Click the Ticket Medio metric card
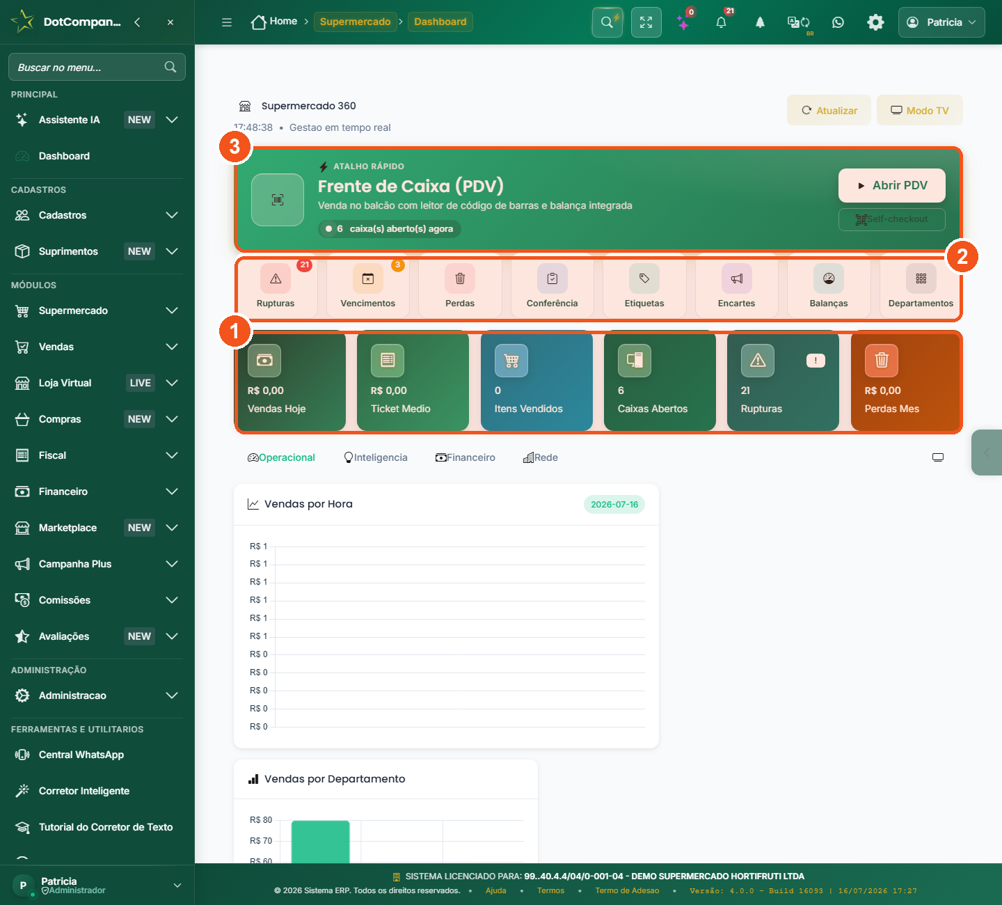Viewport: 1002px width, 905px height. [413, 381]
